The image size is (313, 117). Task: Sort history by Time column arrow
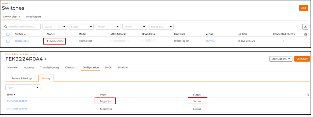(x=15, y=95)
